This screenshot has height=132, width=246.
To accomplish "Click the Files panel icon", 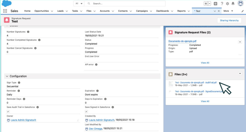I will pyautogui.click(x=170, y=74).
